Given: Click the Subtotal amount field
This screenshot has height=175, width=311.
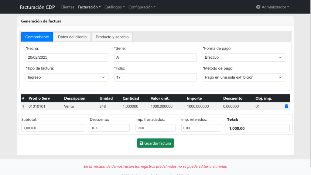Looking at the screenshot, I should (x=53, y=128).
